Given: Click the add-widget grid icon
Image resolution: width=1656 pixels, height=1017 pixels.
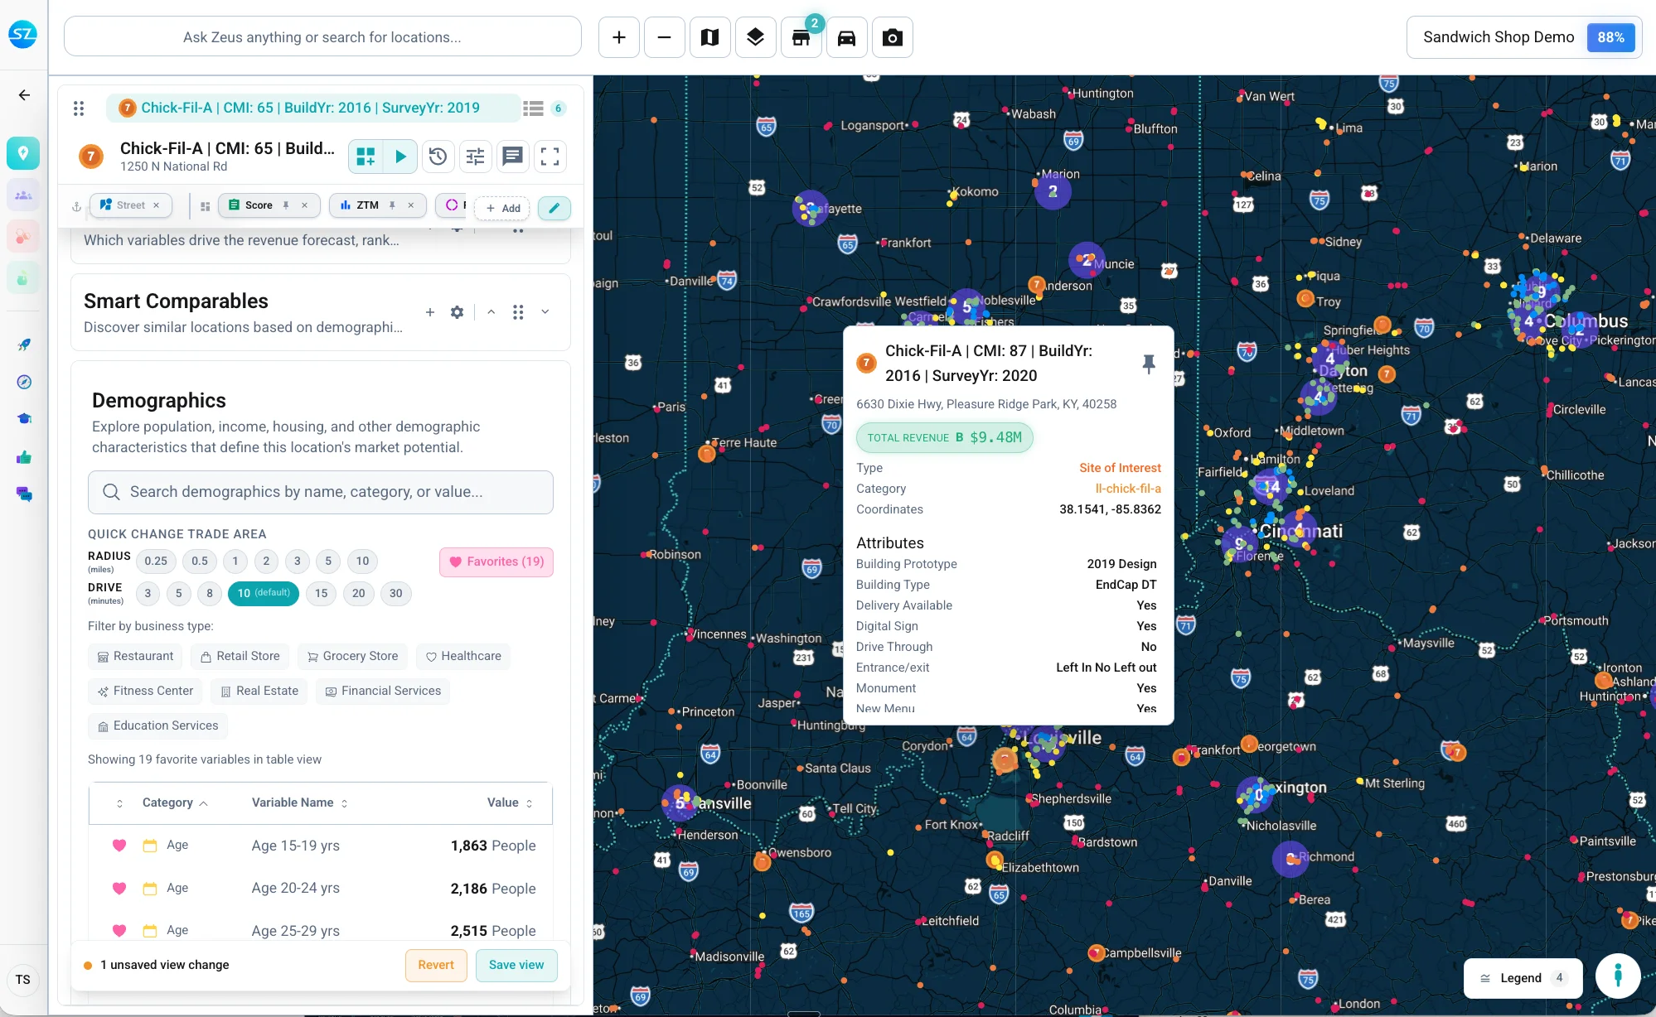Looking at the screenshot, I should [366, 156].
